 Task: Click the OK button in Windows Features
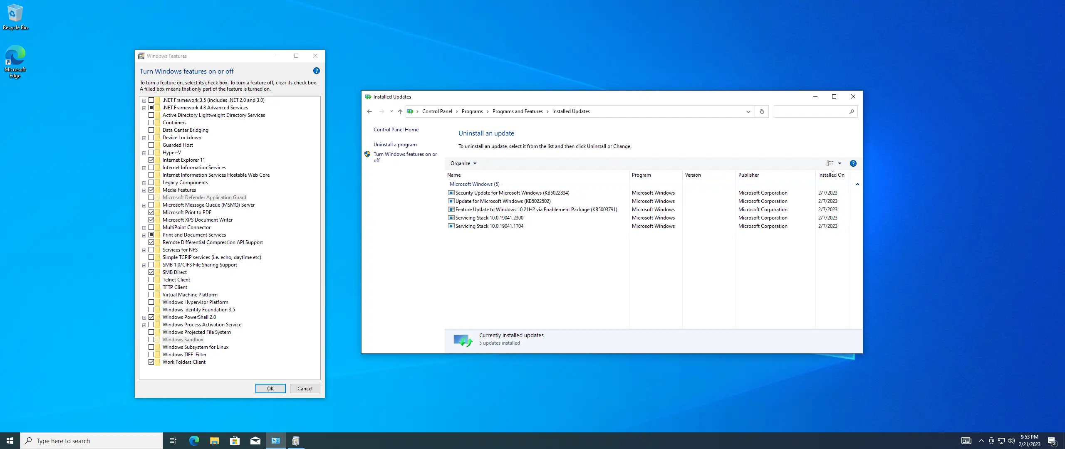click(270, 388)
